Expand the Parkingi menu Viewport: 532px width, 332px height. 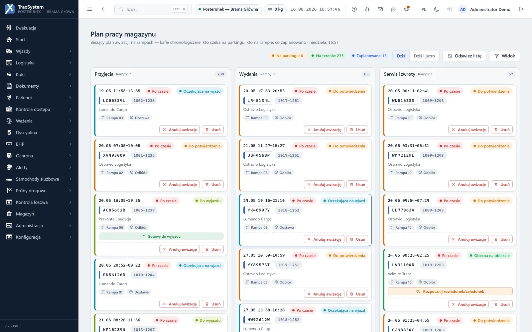click(x=39, y=98)
